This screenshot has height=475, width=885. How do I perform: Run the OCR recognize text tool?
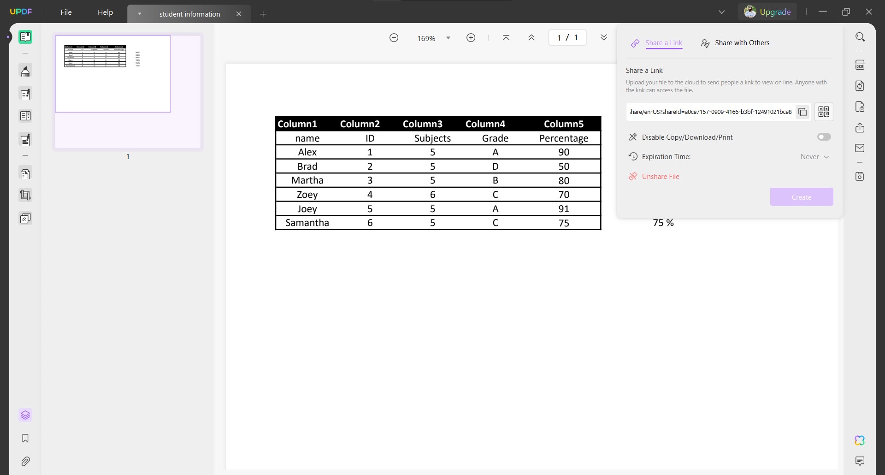[x=860, y=65]
